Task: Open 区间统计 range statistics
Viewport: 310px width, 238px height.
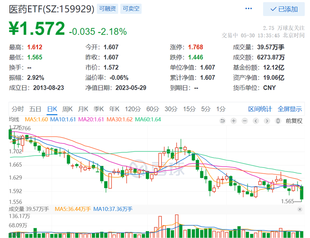Action: point(260,109)
